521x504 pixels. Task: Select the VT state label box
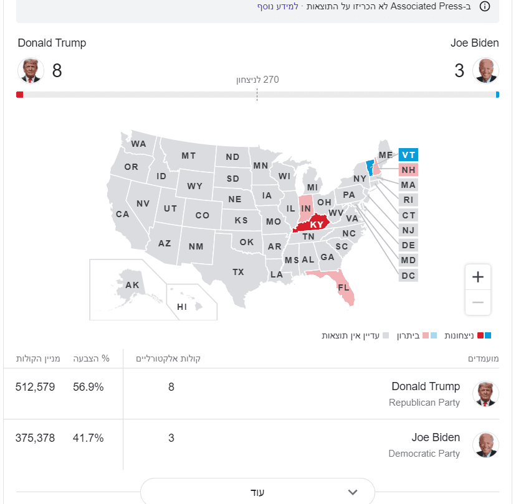tap(408, 155)
